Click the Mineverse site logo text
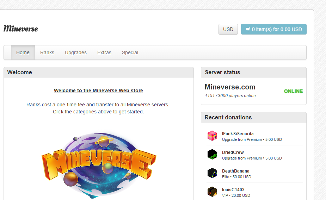 [21, 29]
